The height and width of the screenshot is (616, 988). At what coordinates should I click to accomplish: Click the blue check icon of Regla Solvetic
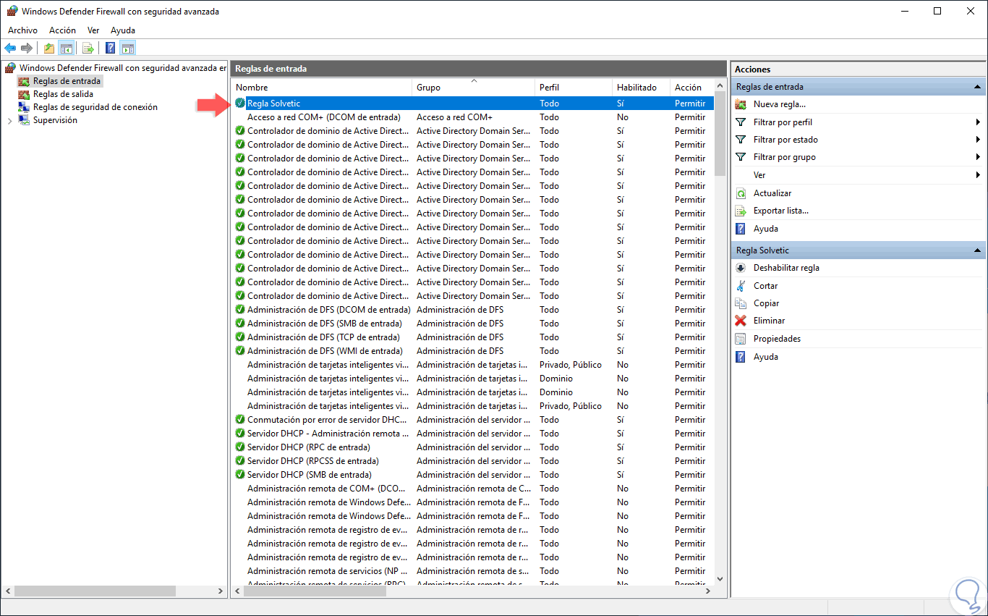pyautogui.click(x=240, y=104)
